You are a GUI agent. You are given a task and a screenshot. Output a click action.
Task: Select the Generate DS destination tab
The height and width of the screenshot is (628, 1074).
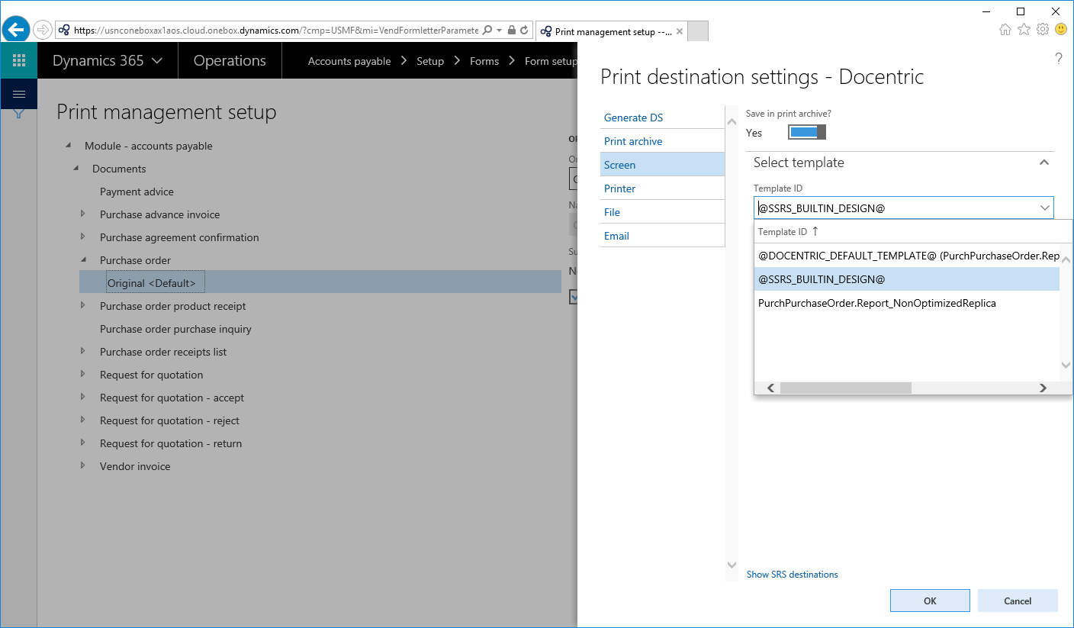(x=662, y=118)
